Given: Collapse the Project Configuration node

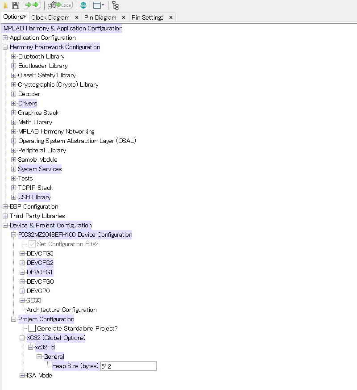Looking at the screenshot, I should pyautogui.click(x=14, y=319).
